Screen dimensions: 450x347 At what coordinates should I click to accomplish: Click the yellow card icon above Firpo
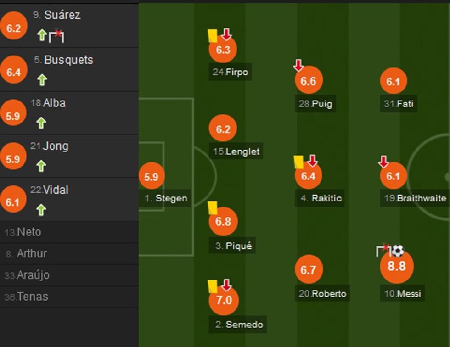pyautogui.click(x=212, y=35)
